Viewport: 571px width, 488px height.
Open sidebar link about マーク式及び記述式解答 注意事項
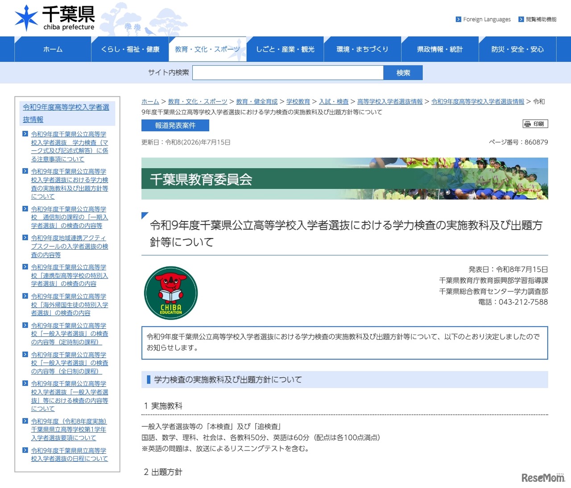70,146
